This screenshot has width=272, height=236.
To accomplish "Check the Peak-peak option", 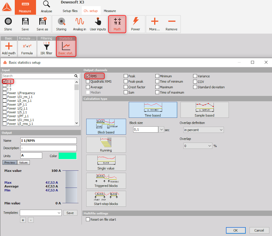I will tap(126, 81).
